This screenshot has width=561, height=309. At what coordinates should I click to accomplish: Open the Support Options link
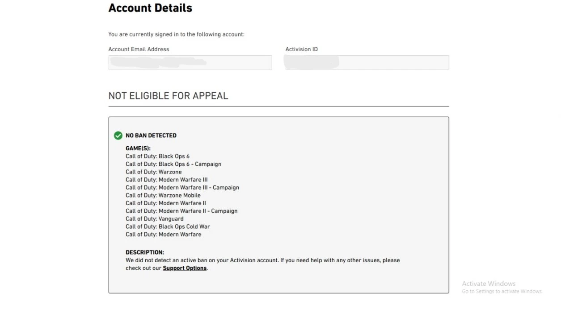[185, 268]
